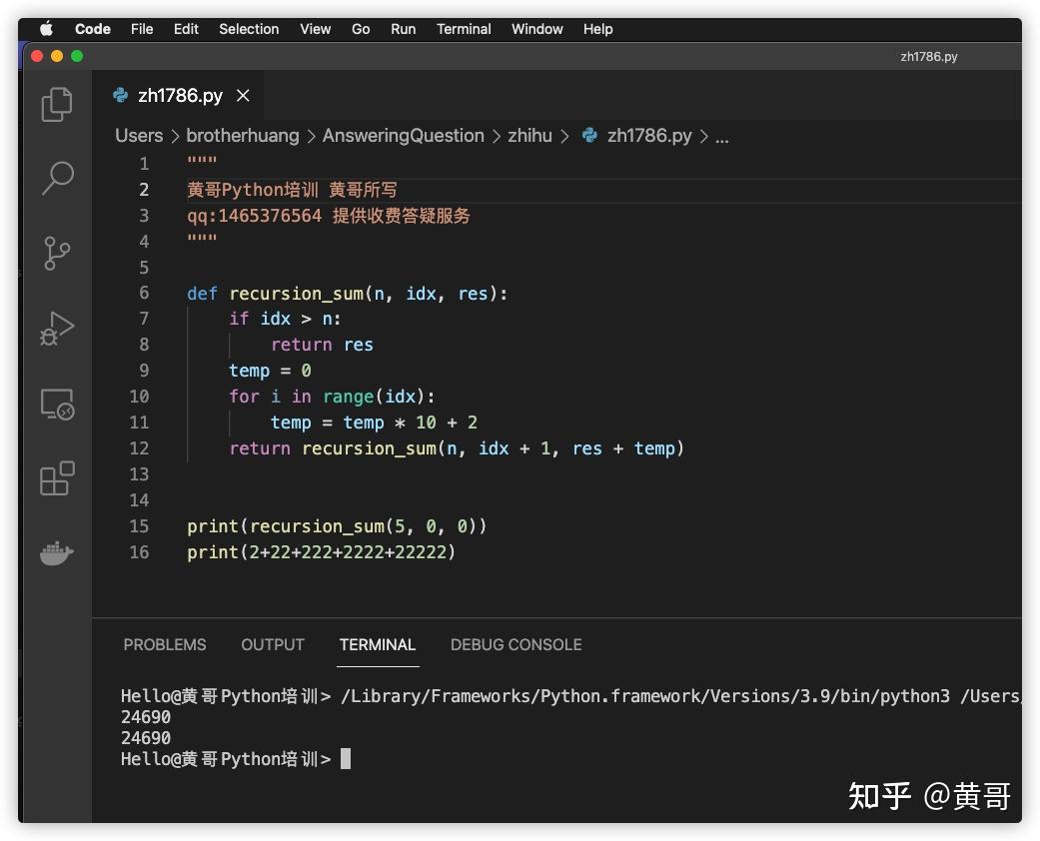Open the Source Control icon
This screenshot has width=1040, height=841.
(56, 253)
